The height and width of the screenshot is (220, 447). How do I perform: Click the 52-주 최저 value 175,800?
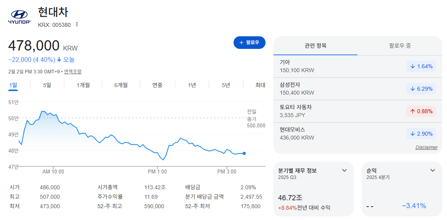point(251,206)
